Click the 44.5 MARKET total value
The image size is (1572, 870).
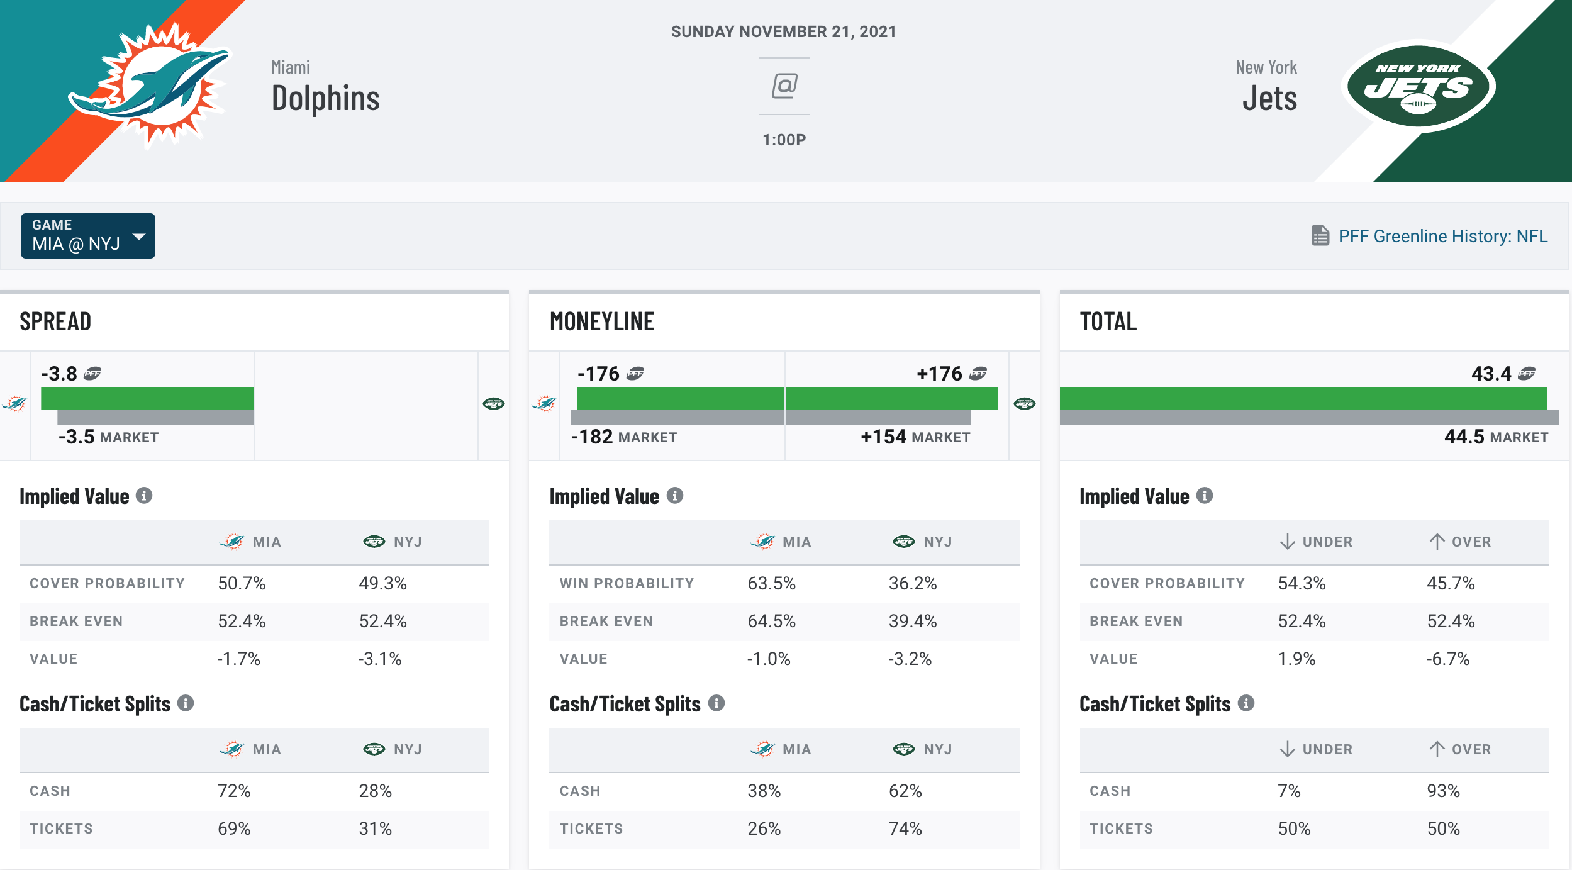[1496, 437]
